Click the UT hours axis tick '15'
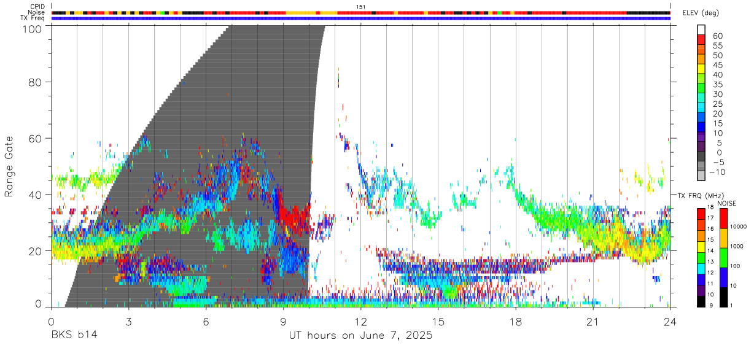This screenshot has width=754, height=348. 438,322
